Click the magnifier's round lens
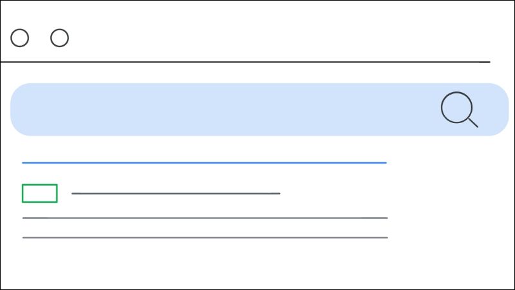The width and height of the screenshot is (515, 290). pyautogui.click(x=456, y=107)
